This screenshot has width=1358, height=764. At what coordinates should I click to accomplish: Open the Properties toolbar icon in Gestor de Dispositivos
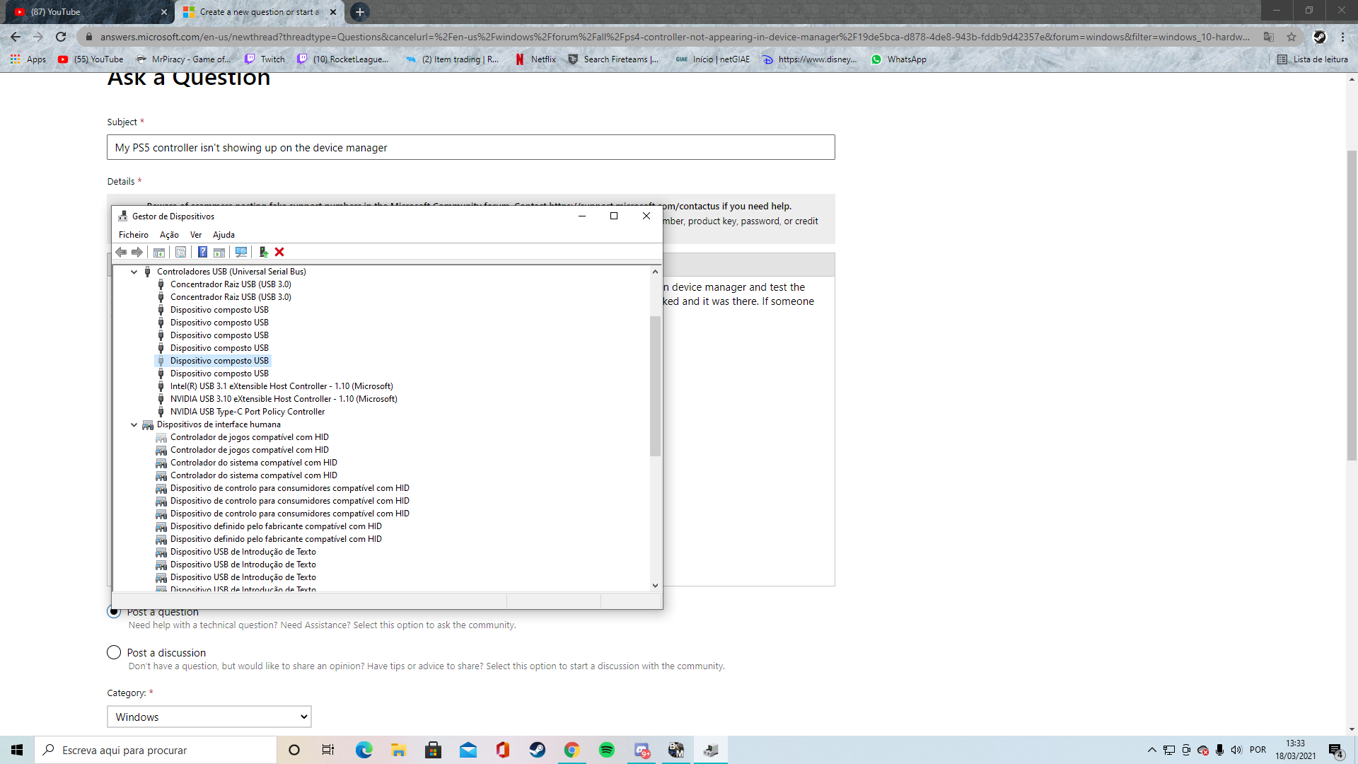181,252
